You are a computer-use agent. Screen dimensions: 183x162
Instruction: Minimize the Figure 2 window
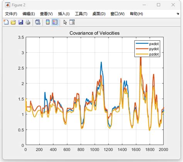[144, 5]
